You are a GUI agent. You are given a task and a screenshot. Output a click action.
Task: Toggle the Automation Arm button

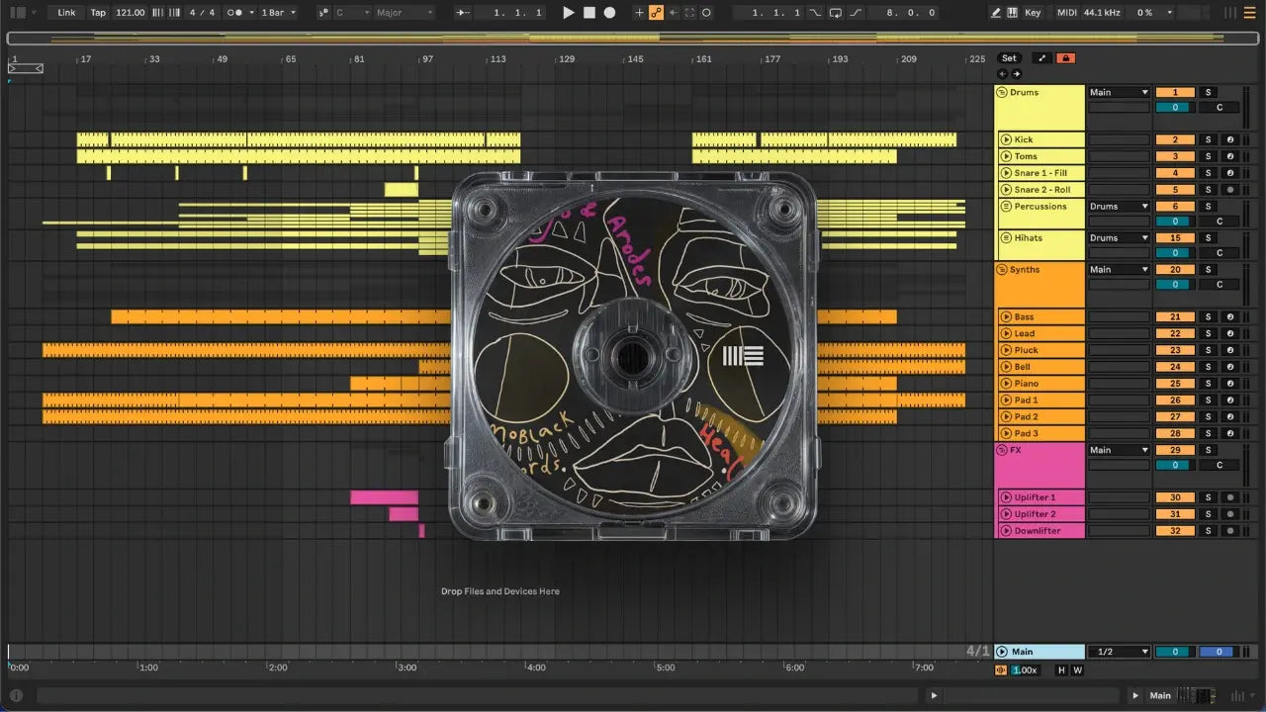(655, 13)
